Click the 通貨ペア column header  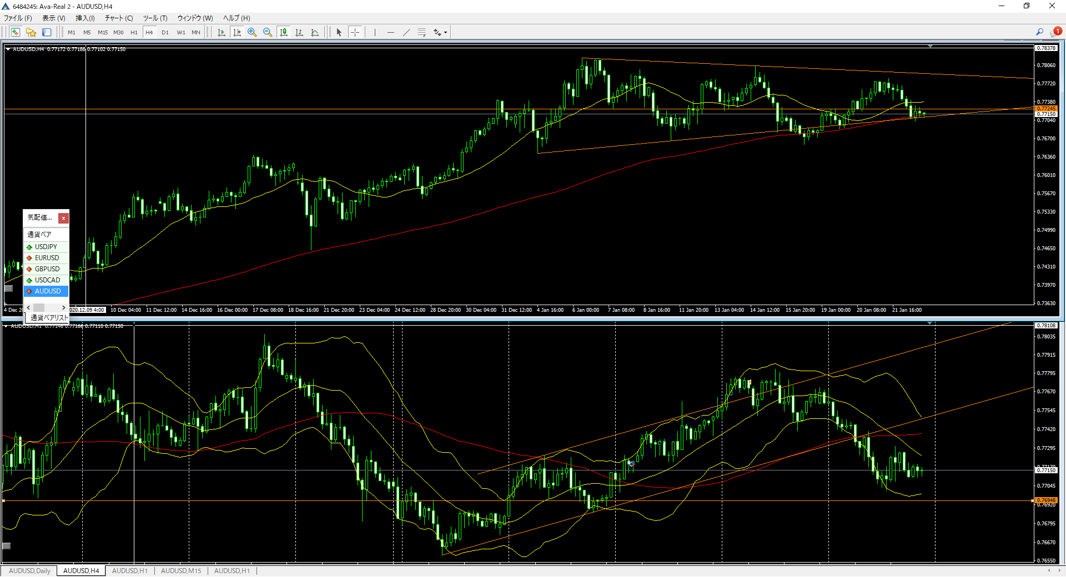pos(46,234)
